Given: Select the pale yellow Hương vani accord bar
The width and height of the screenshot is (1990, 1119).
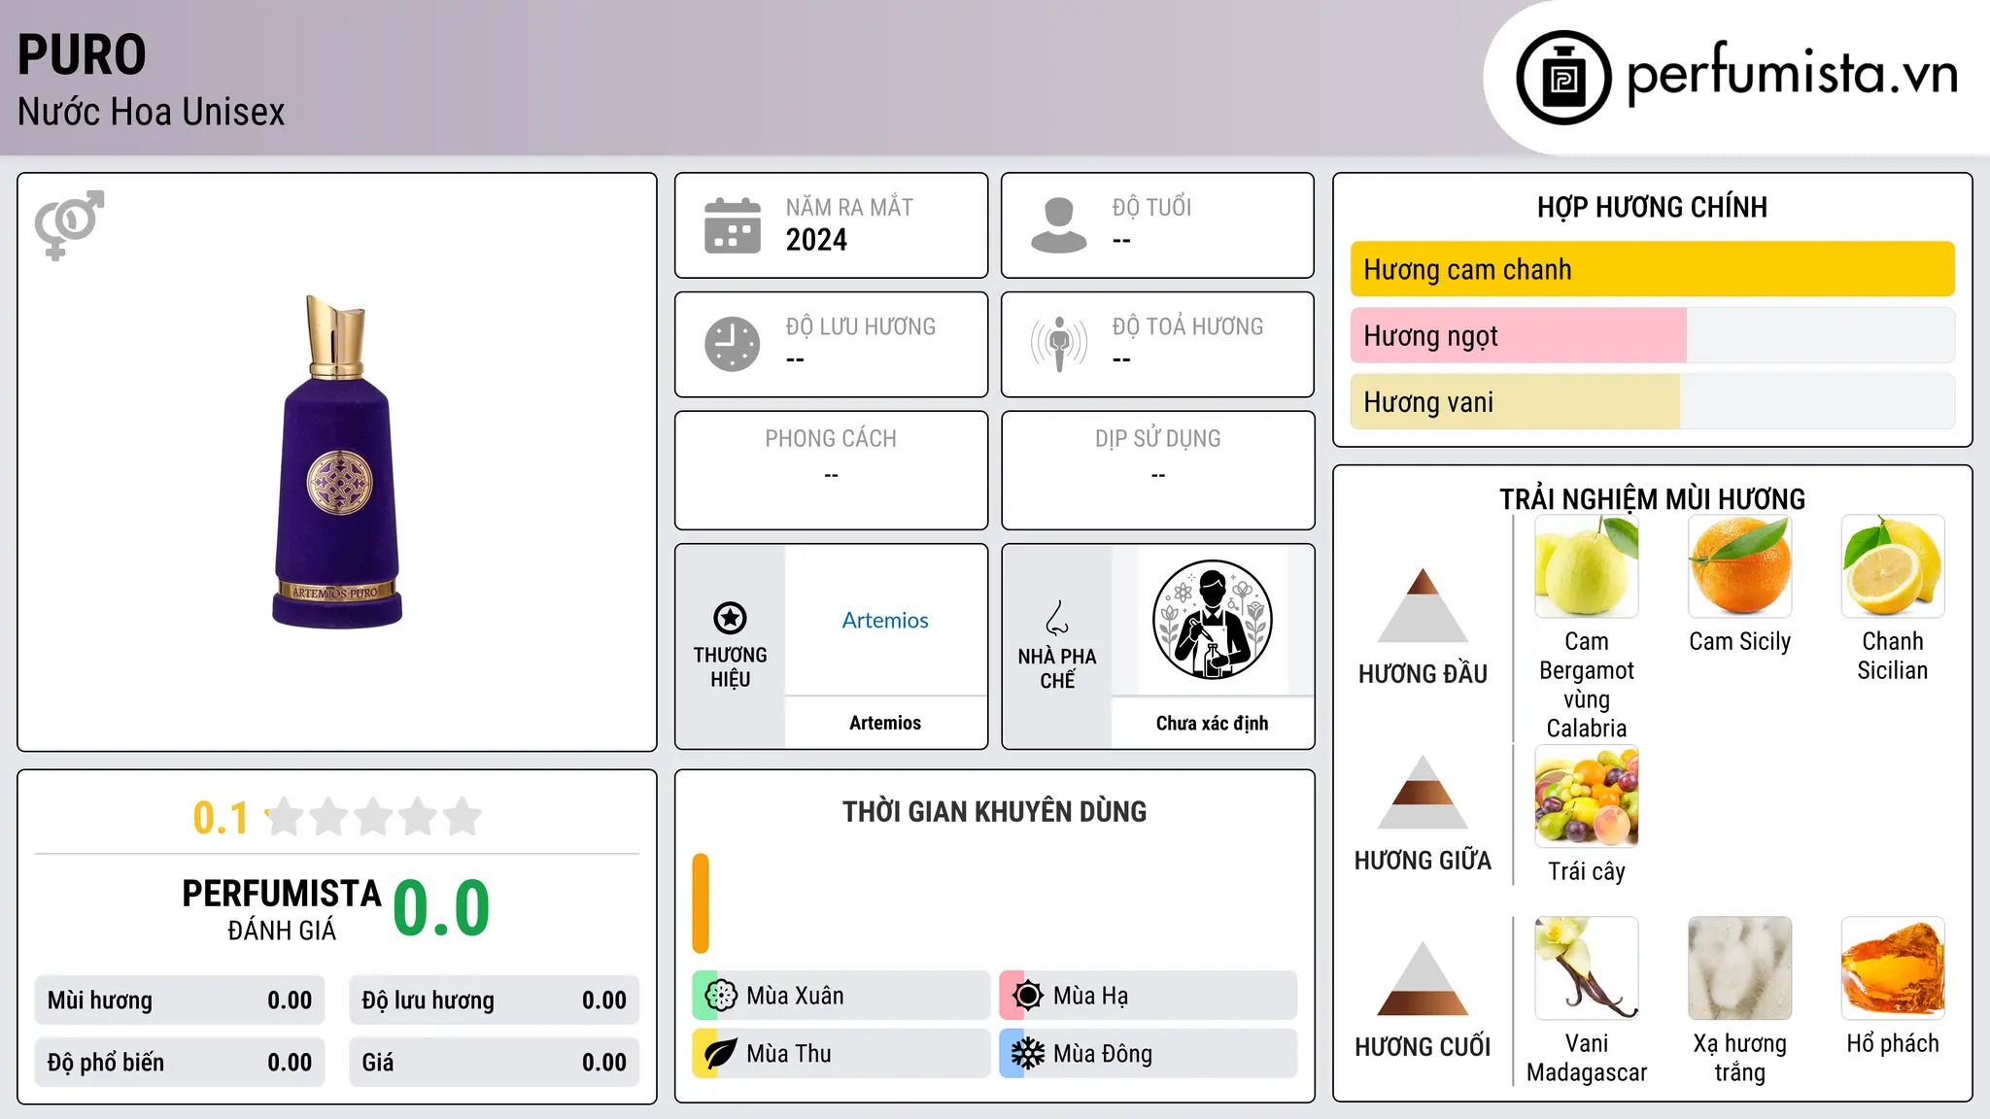Looking at the screenshot, I should point(1515,401).
